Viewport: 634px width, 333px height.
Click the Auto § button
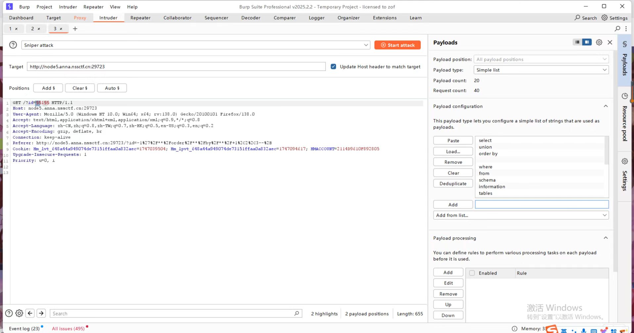(112, 88)
